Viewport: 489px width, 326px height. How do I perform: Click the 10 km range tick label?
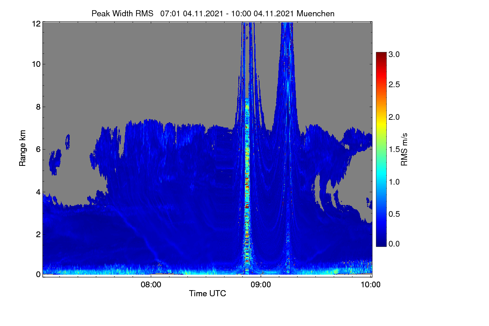36,64
